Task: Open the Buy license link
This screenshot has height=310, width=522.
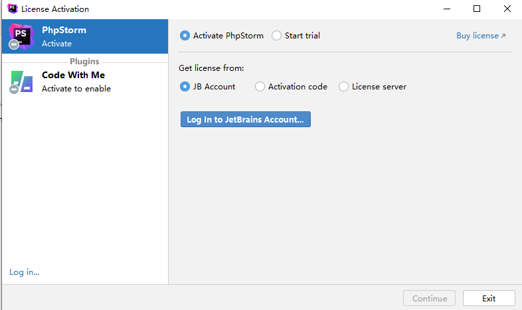Action: coord(477,36)
